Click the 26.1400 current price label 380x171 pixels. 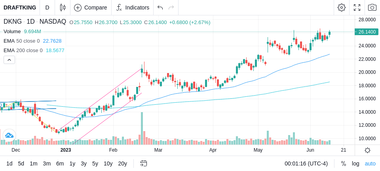pyautogui.click(x=367, y=32)
